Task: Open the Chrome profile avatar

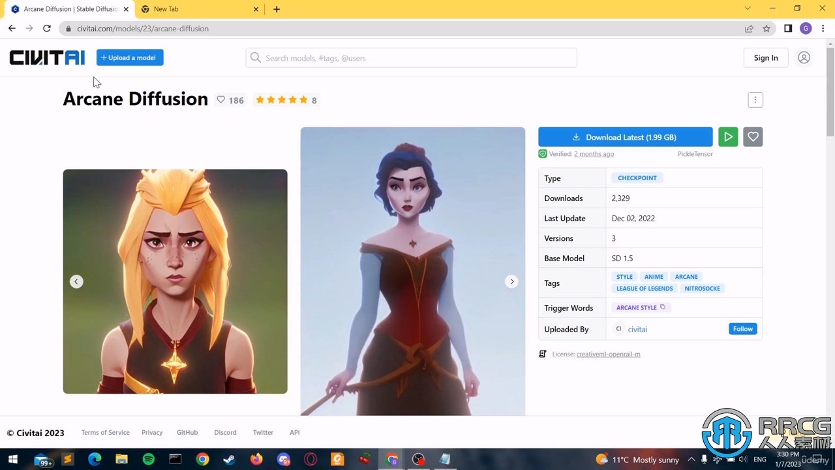Action: [x=806, y=28]
